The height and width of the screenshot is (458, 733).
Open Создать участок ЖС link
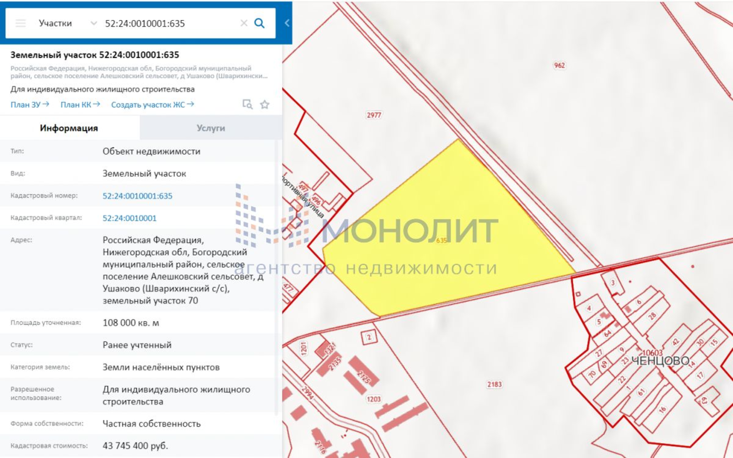coord(152,105)
